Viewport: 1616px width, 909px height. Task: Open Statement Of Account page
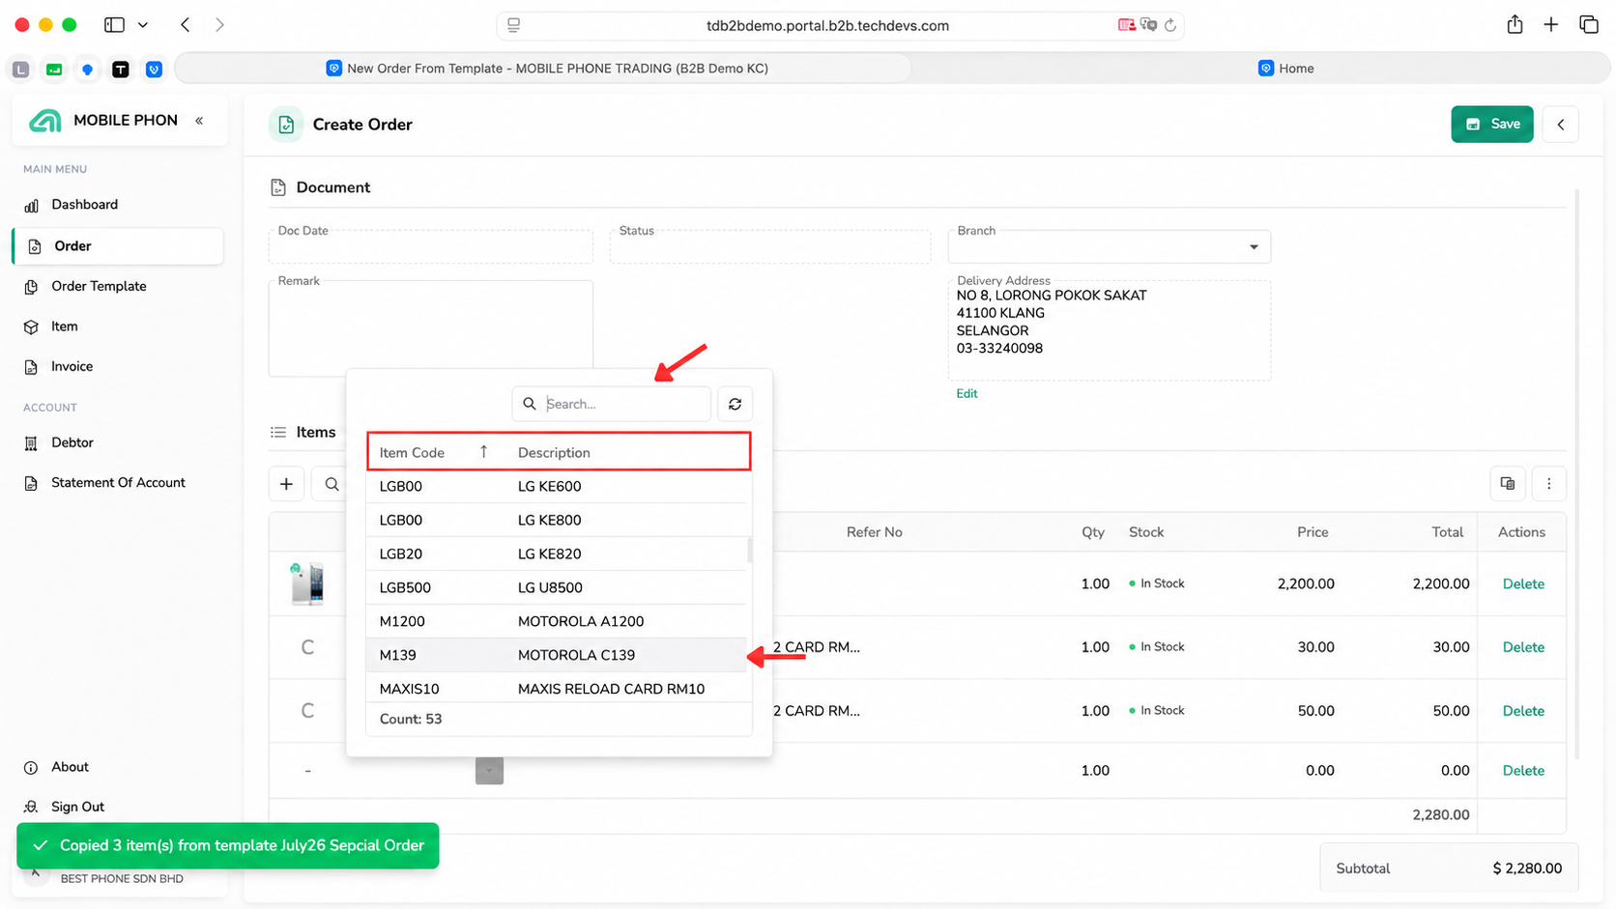point(118,483)
